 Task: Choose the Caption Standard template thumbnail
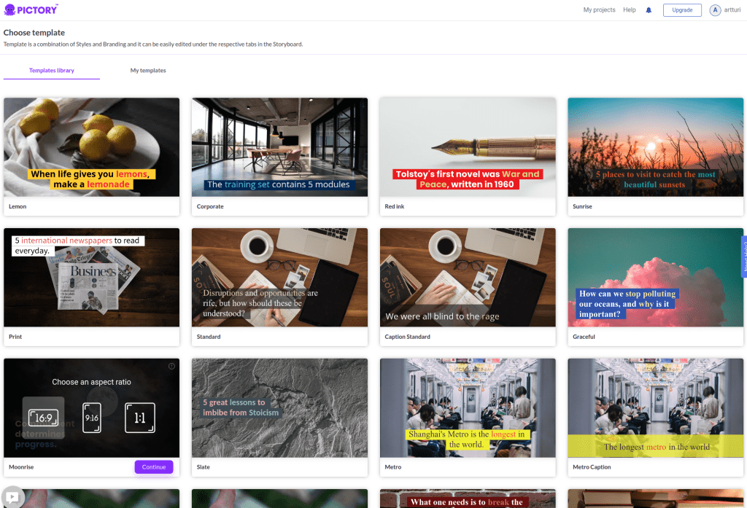click(x=468, y=278)
